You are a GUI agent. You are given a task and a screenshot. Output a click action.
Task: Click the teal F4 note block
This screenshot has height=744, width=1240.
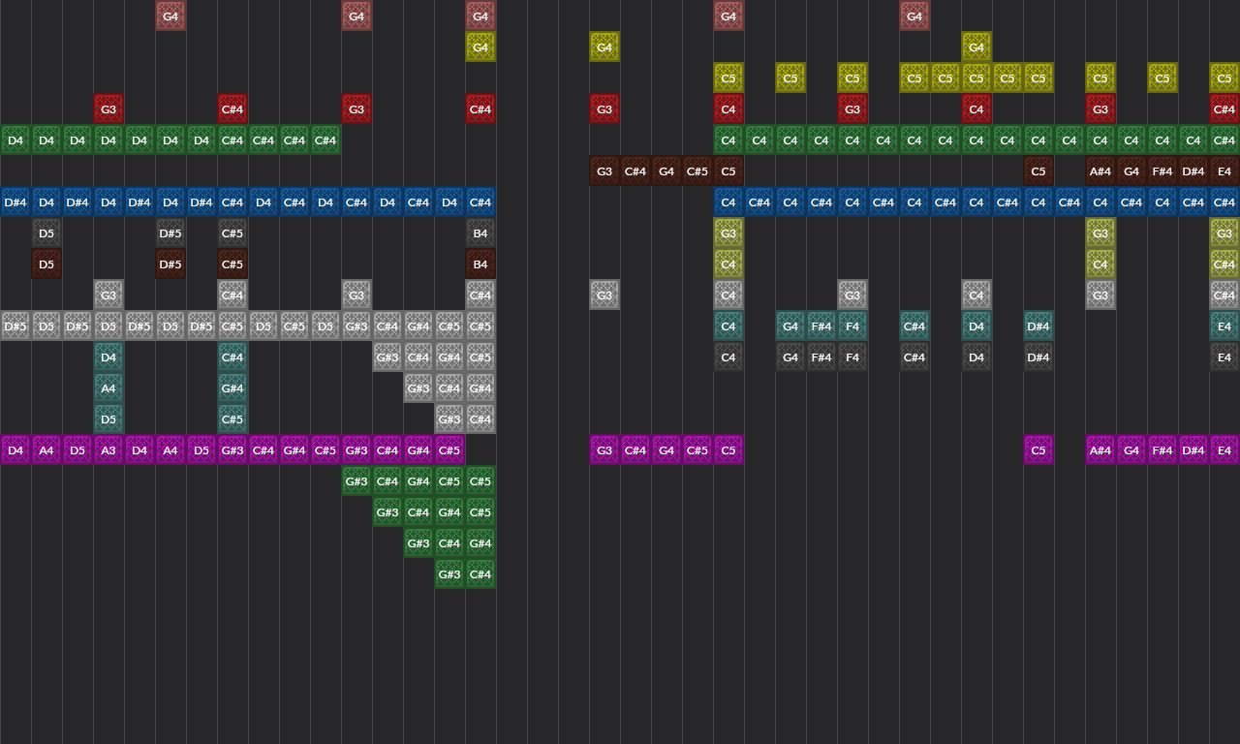(852, 326)
